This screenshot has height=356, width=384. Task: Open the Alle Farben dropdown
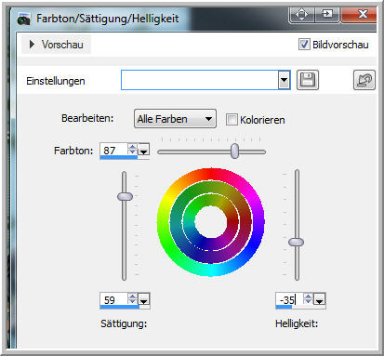pyautogui.click(x=175, y=119)
